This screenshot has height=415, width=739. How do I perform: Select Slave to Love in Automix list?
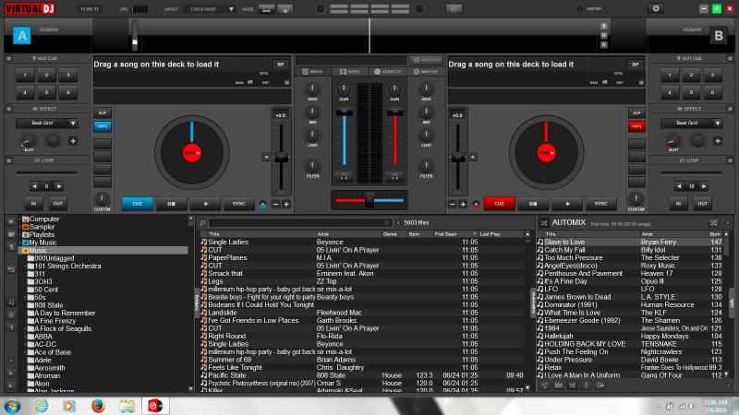[x=629, y=243]
